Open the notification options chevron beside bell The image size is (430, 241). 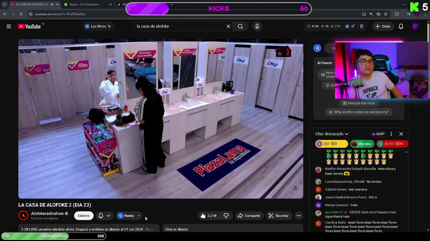(x=109, y=216)
